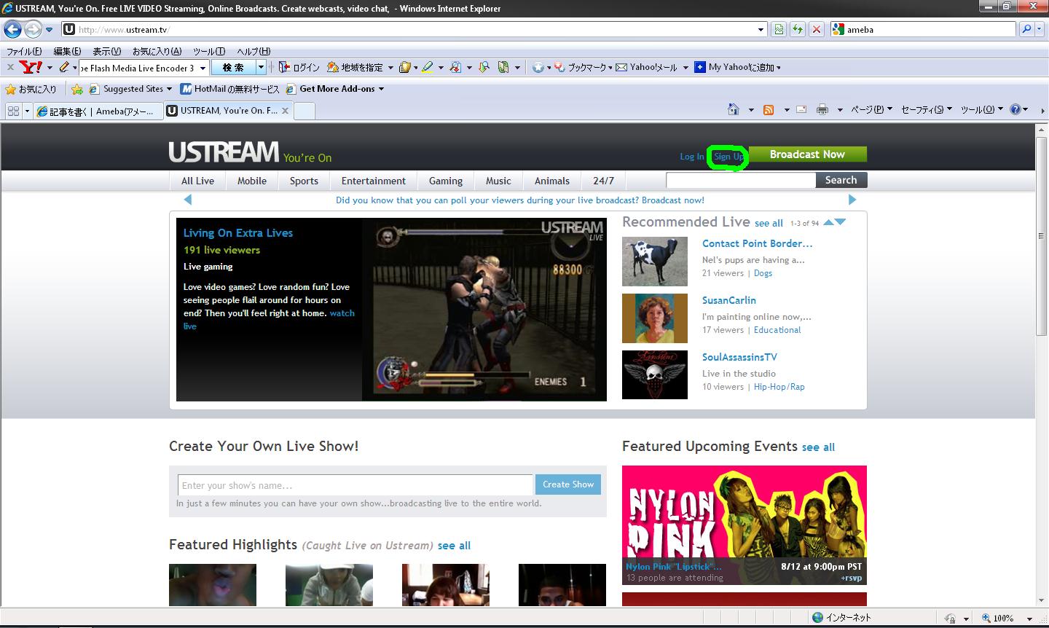Click the magnifier search icon by ameba box

[1026, 29]
